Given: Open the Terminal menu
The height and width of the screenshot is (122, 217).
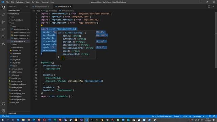Looking at the screenshot, I should pyautogui.click(x=45, y=2).
